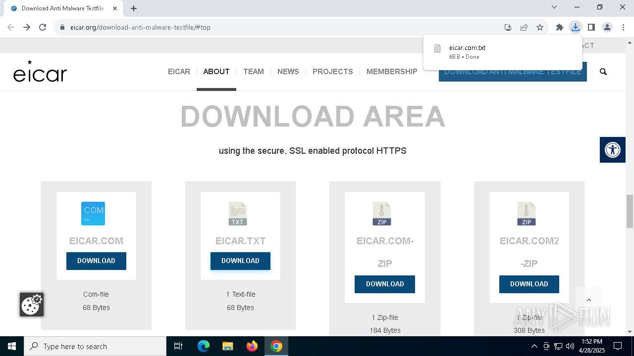Viewport: 634px width, 356px height.
Task: Click Chrome icon on taskbar
Action: (x=276, y=346)
